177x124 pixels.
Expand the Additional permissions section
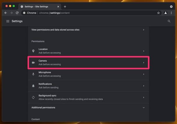click(x=143, y=107)
